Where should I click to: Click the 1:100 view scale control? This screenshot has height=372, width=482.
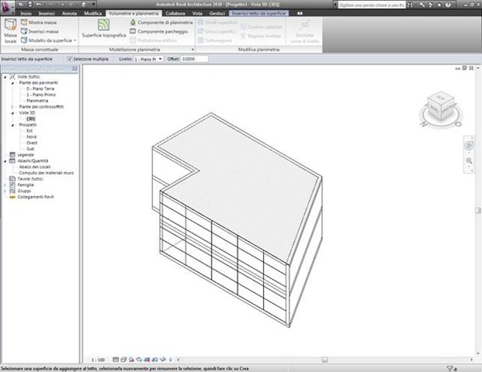click(98, 360)
